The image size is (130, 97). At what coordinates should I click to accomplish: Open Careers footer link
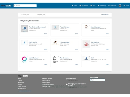20,80
